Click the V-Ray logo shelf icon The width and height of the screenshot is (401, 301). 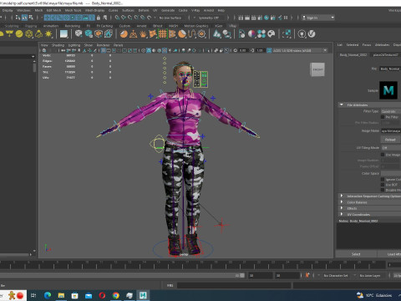312,34
